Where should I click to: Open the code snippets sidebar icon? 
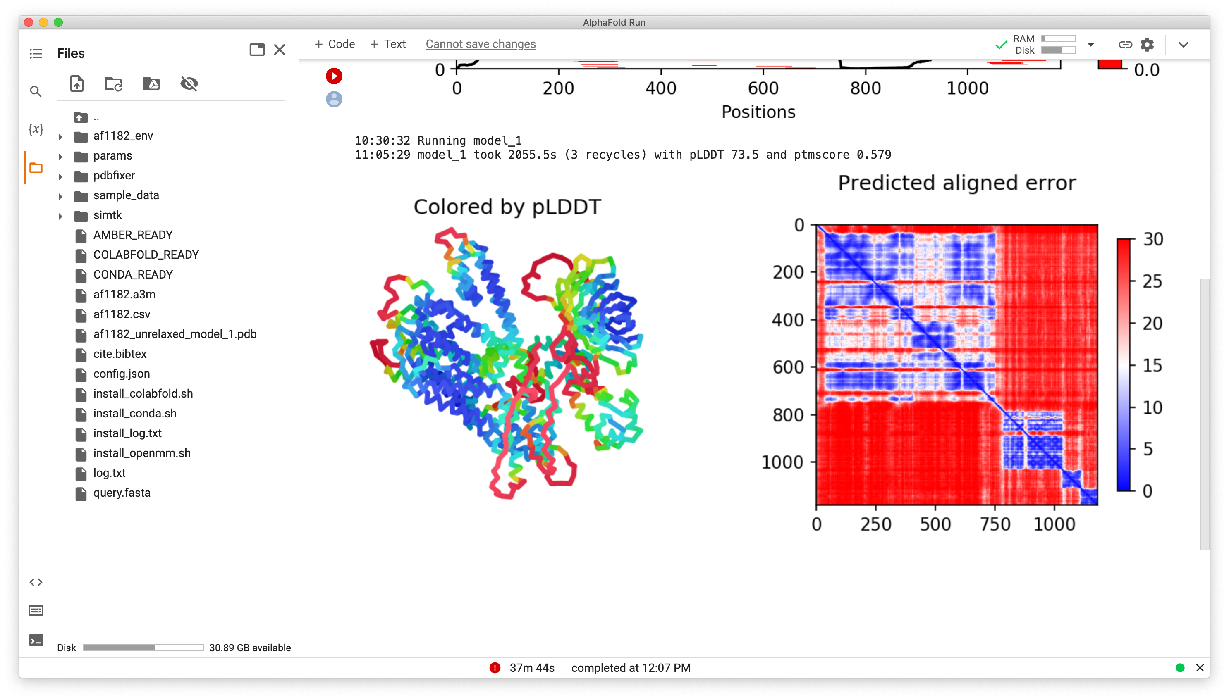(x=36, y=582)
